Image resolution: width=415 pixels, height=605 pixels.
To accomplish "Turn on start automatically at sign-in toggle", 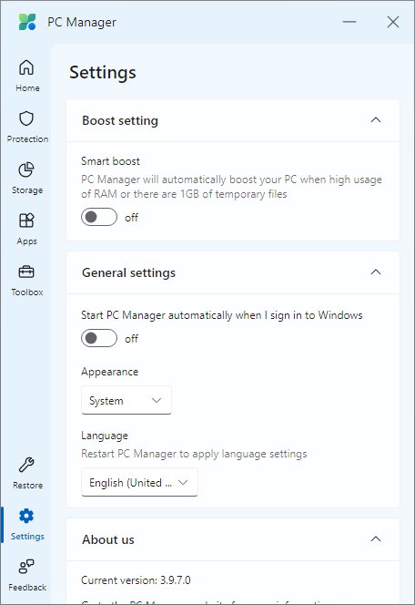I will [x=99, y=338].
